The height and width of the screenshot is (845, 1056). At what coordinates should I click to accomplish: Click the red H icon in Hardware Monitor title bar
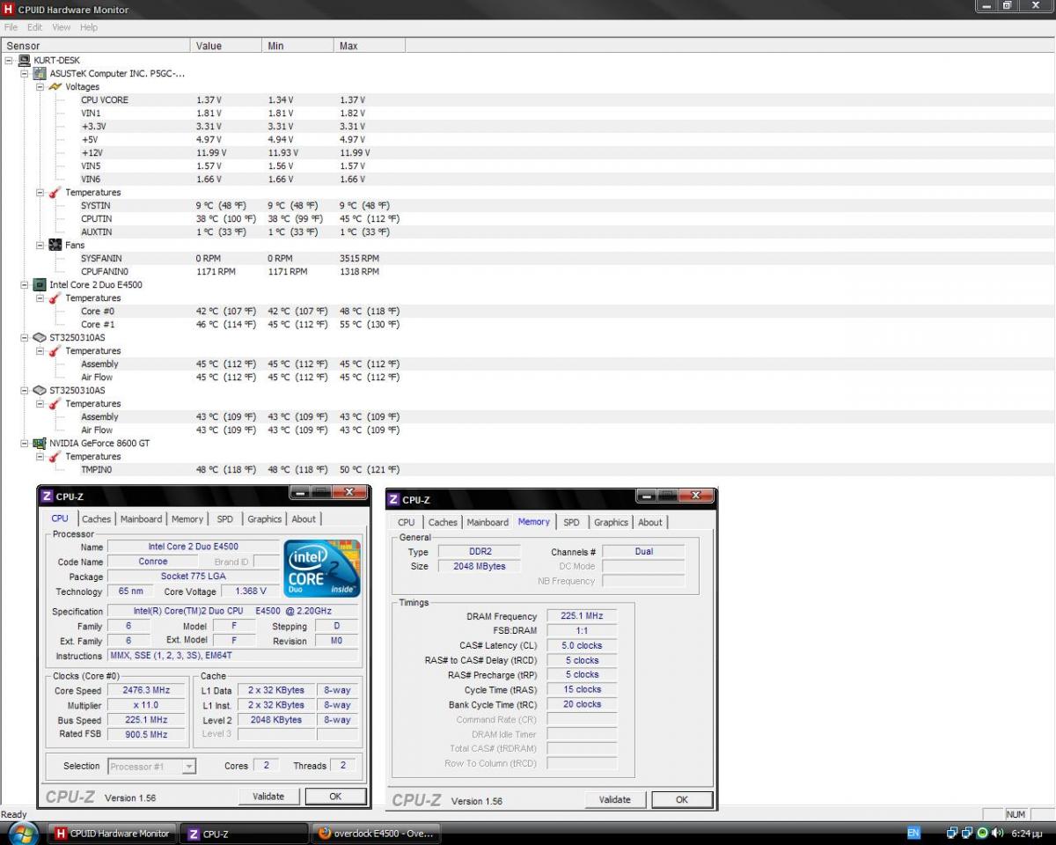coord(9,9)
